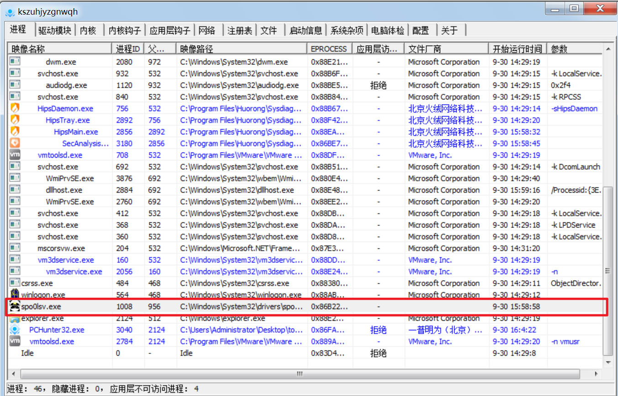Open the 内核 tab

(x=89, y=31)
